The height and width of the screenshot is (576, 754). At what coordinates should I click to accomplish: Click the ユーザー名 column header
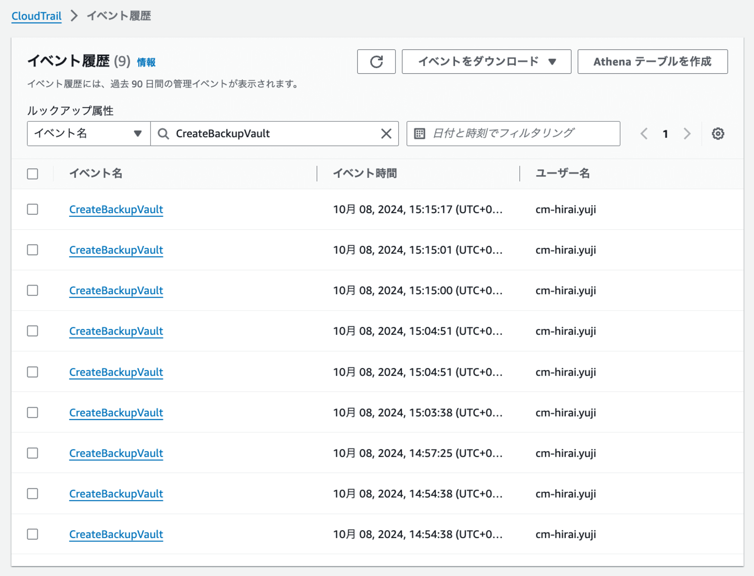[562, 173]
